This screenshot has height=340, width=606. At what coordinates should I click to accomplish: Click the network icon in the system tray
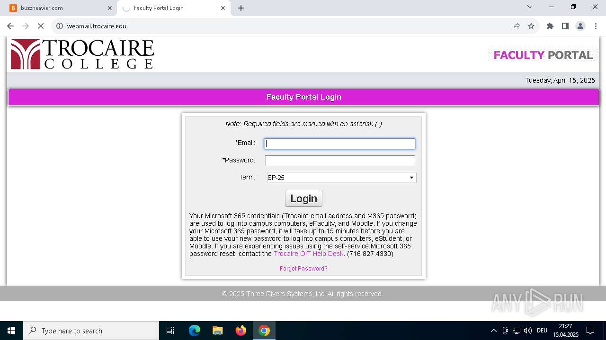pos(517,331)
